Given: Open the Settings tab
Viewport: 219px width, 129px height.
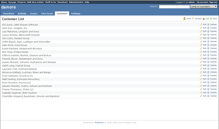Looking at the screenshot, I should (76, 14).
